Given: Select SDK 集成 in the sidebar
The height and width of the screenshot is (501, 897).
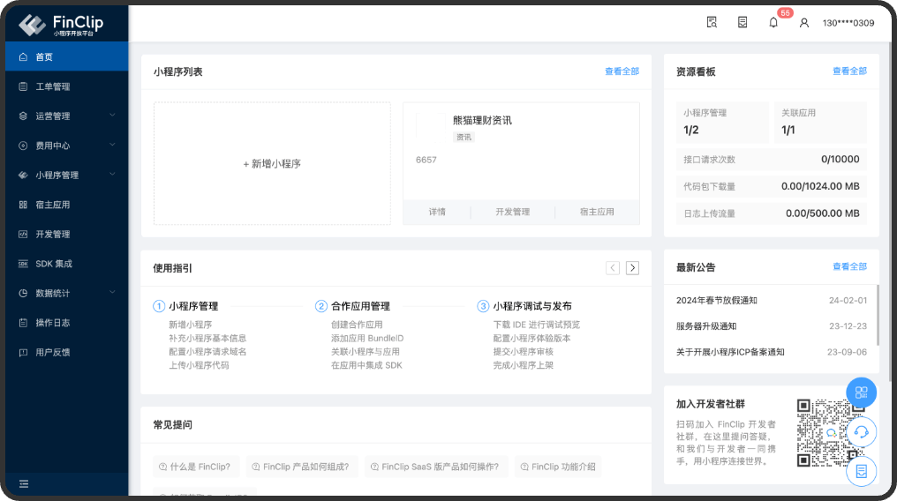Looking at the screenshot, I should pyautogui.click(x=53, y=264).
